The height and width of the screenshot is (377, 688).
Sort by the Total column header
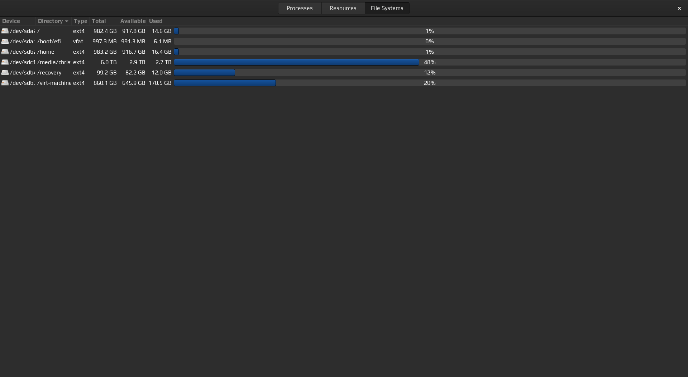[x=99, y=21]
